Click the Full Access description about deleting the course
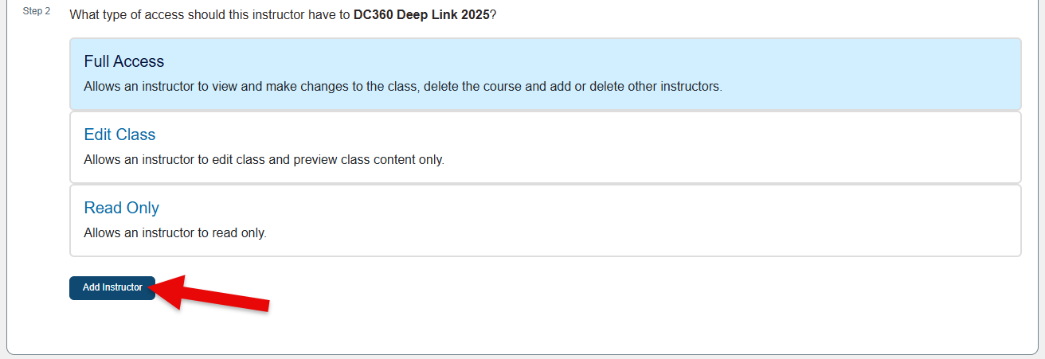Viewport: 1045px width, 359px height. [402, 86]
